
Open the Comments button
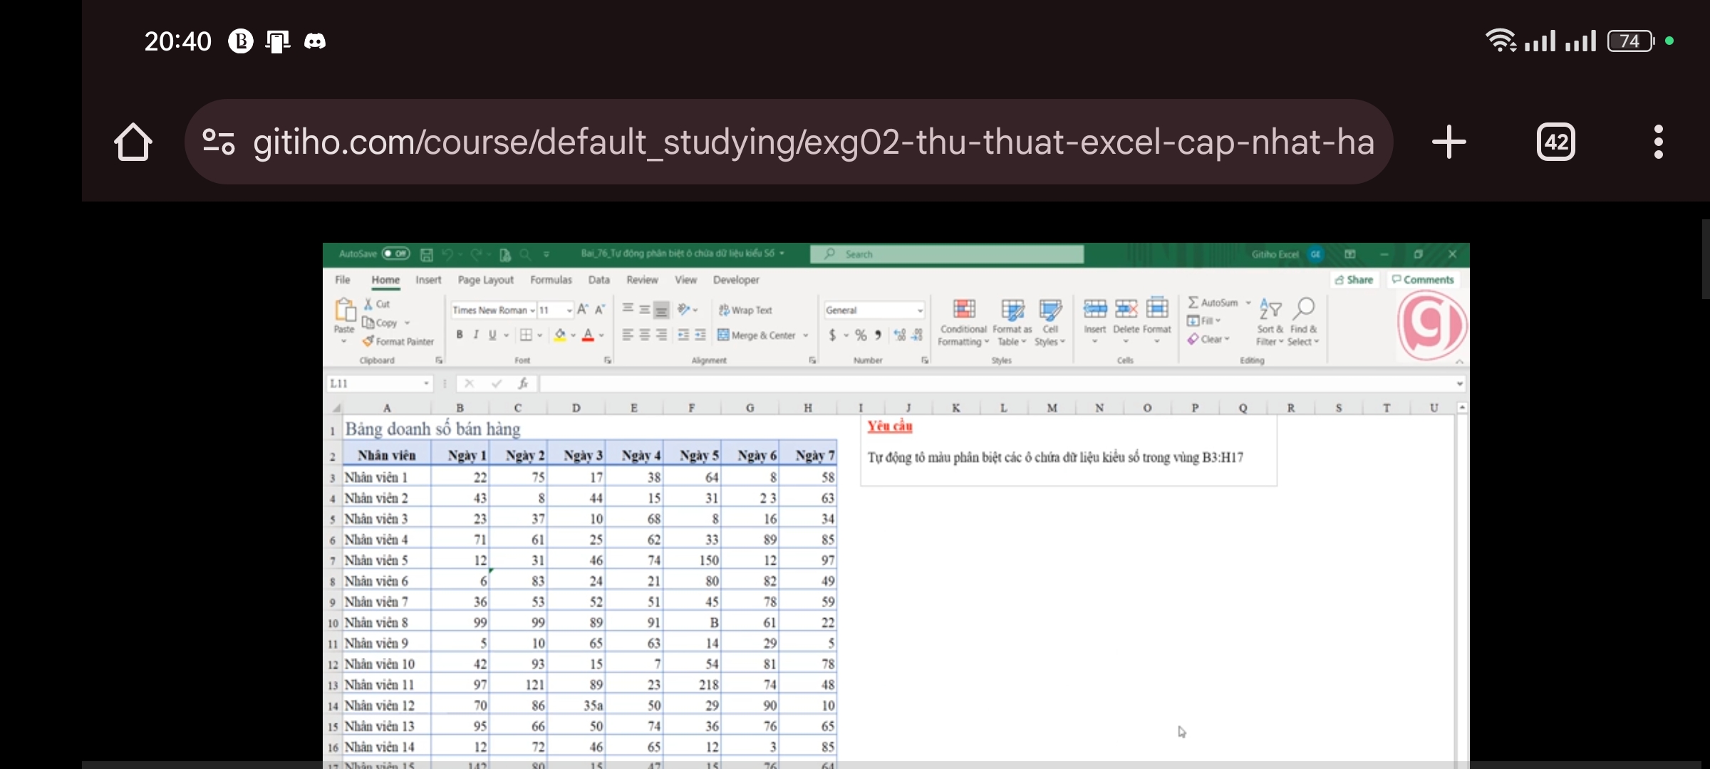[x=1423, y=280]
